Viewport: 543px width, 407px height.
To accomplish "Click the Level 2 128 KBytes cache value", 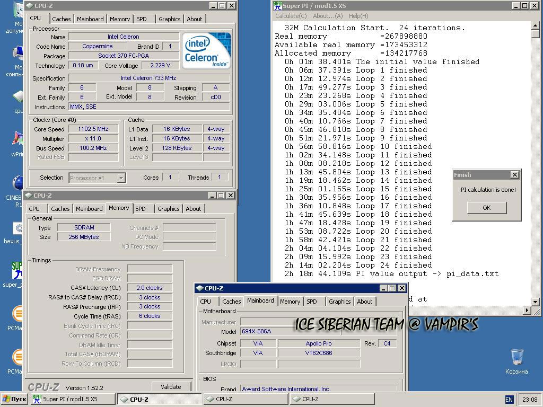I will tap(177, 148).
